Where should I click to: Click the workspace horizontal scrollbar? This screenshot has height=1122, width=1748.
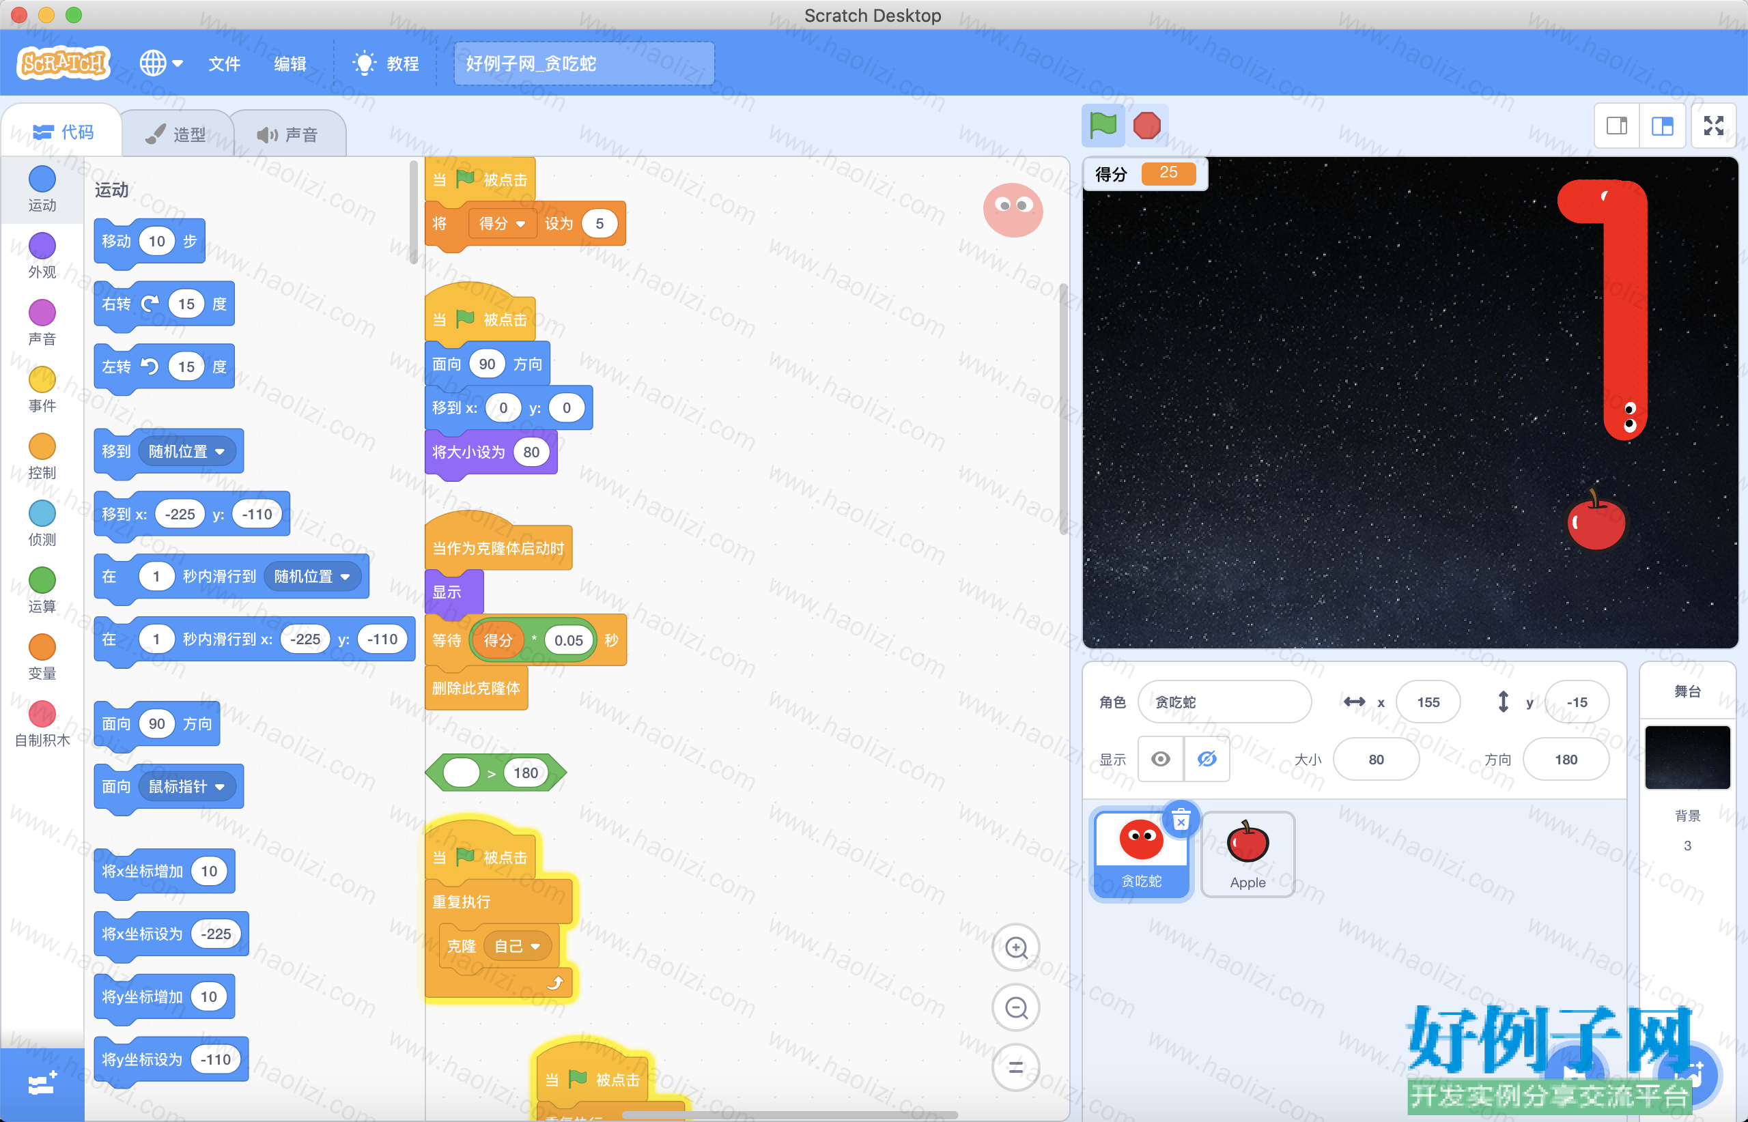point(789,1114)
